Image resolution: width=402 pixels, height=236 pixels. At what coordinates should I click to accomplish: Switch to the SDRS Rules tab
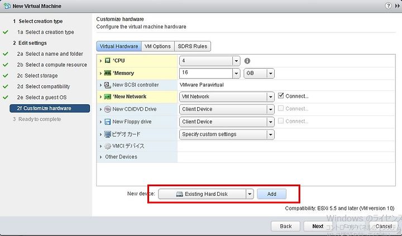pyautogui.click(x=193, y=46)
